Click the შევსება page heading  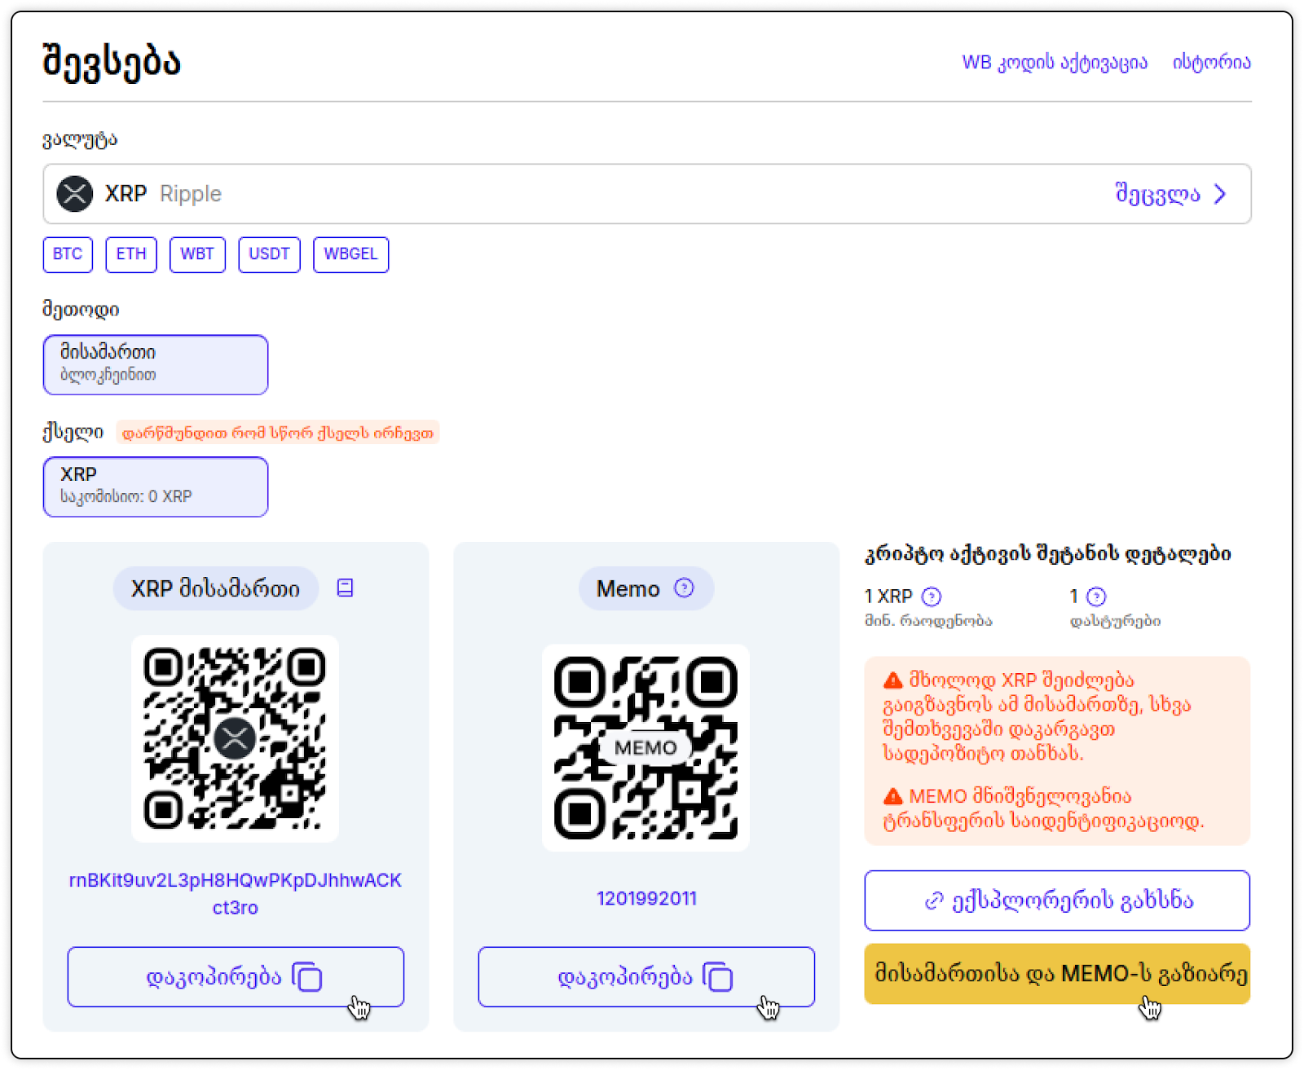[111, 62]
